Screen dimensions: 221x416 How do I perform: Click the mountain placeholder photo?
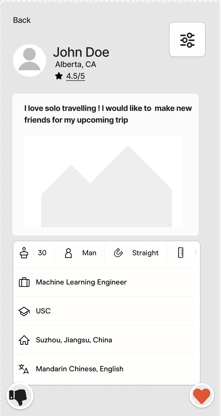(103, 181)
